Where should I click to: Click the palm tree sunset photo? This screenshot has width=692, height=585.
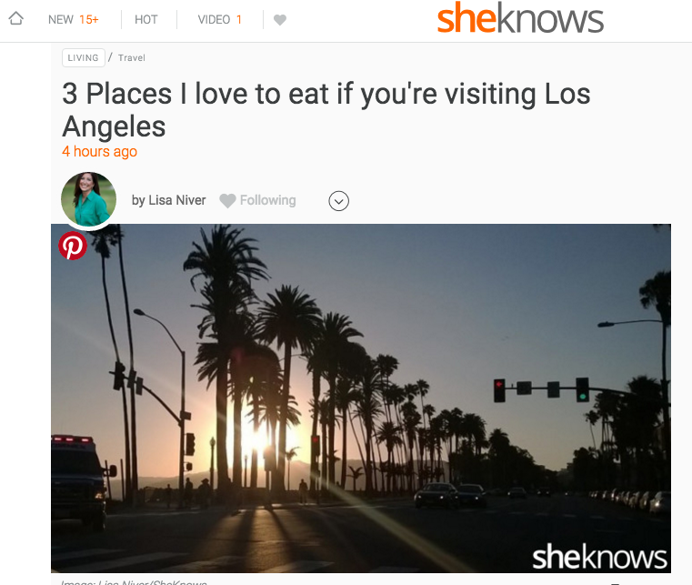[361, 398]
